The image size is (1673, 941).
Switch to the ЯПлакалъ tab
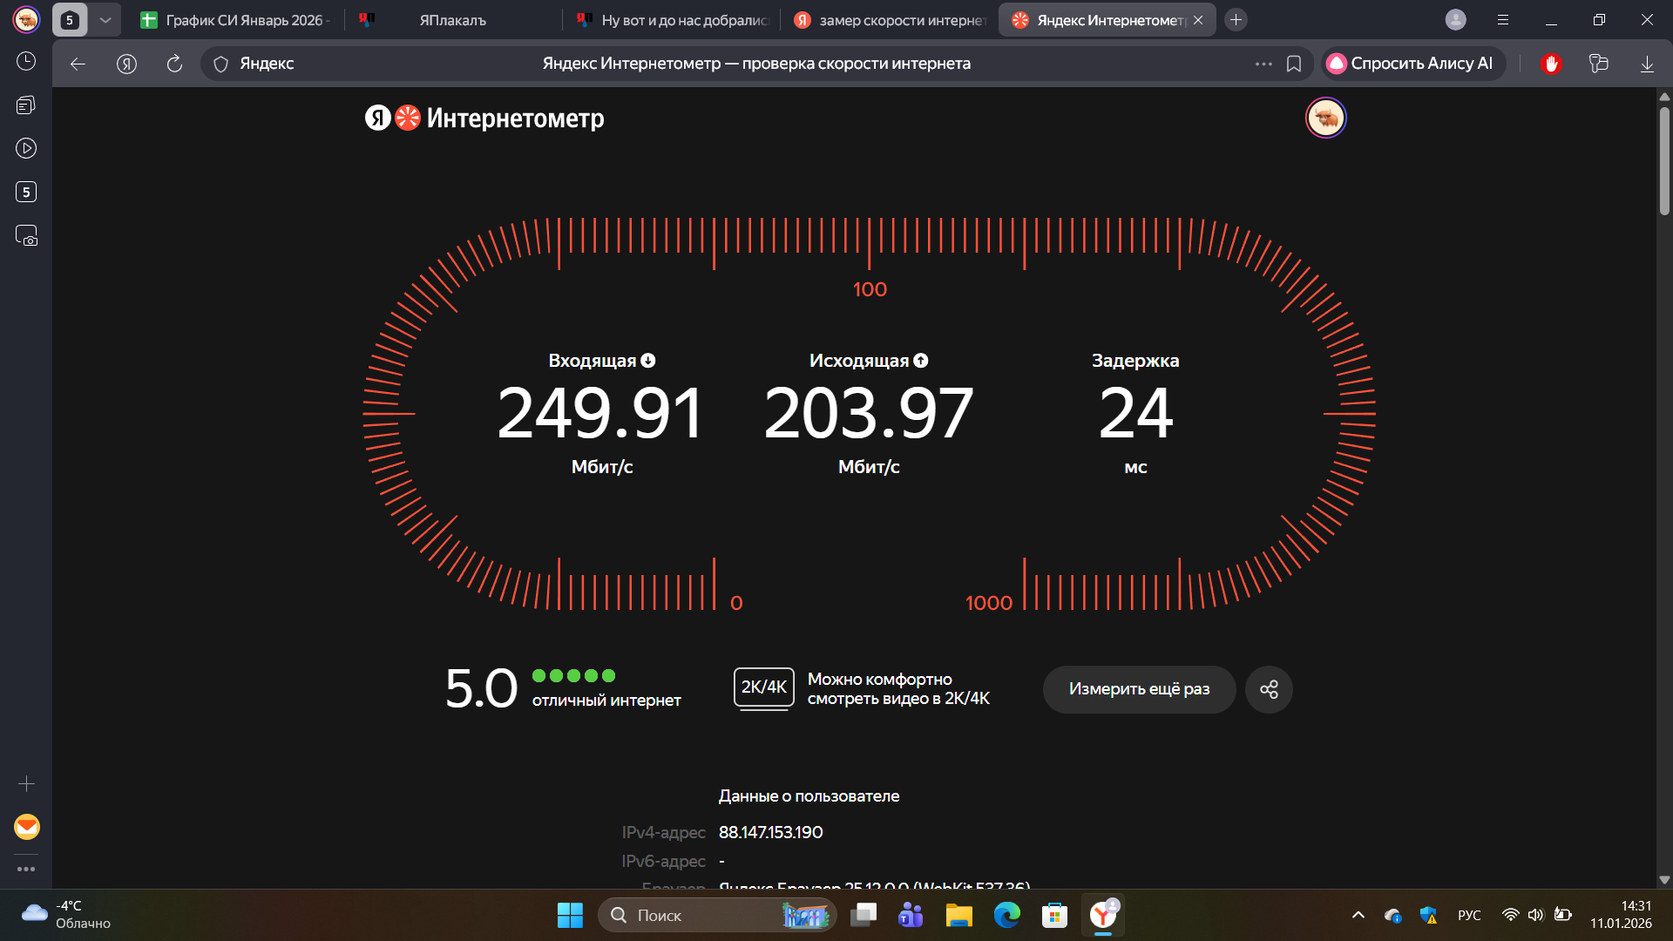pos(453,20)
